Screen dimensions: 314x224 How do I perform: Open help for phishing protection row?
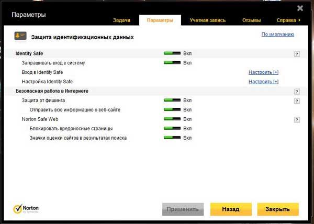pos(297,101)
